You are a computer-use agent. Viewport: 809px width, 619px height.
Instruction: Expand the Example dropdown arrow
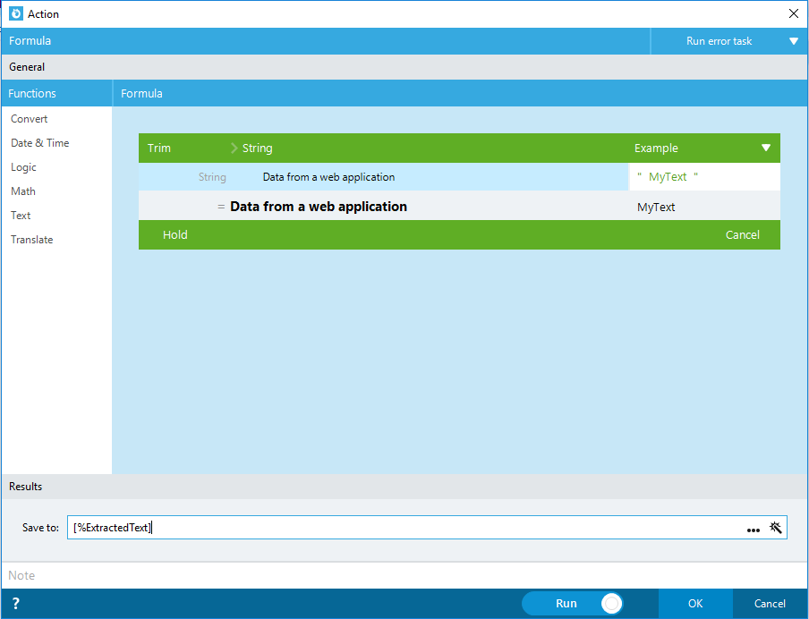coord(766,148)
